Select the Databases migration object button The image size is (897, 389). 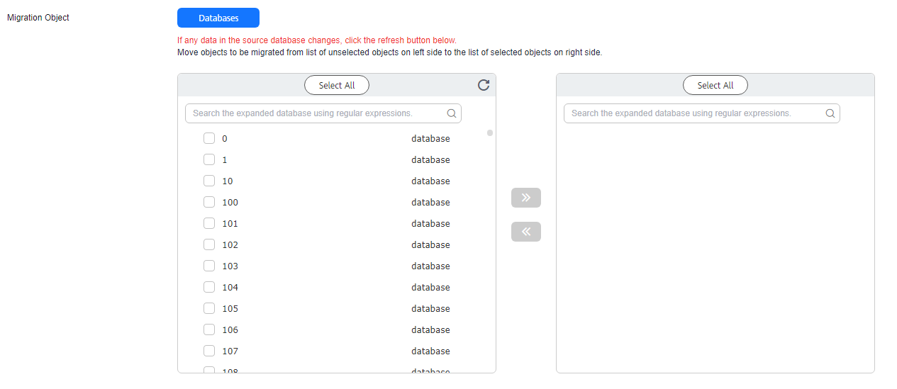(218, 18)
